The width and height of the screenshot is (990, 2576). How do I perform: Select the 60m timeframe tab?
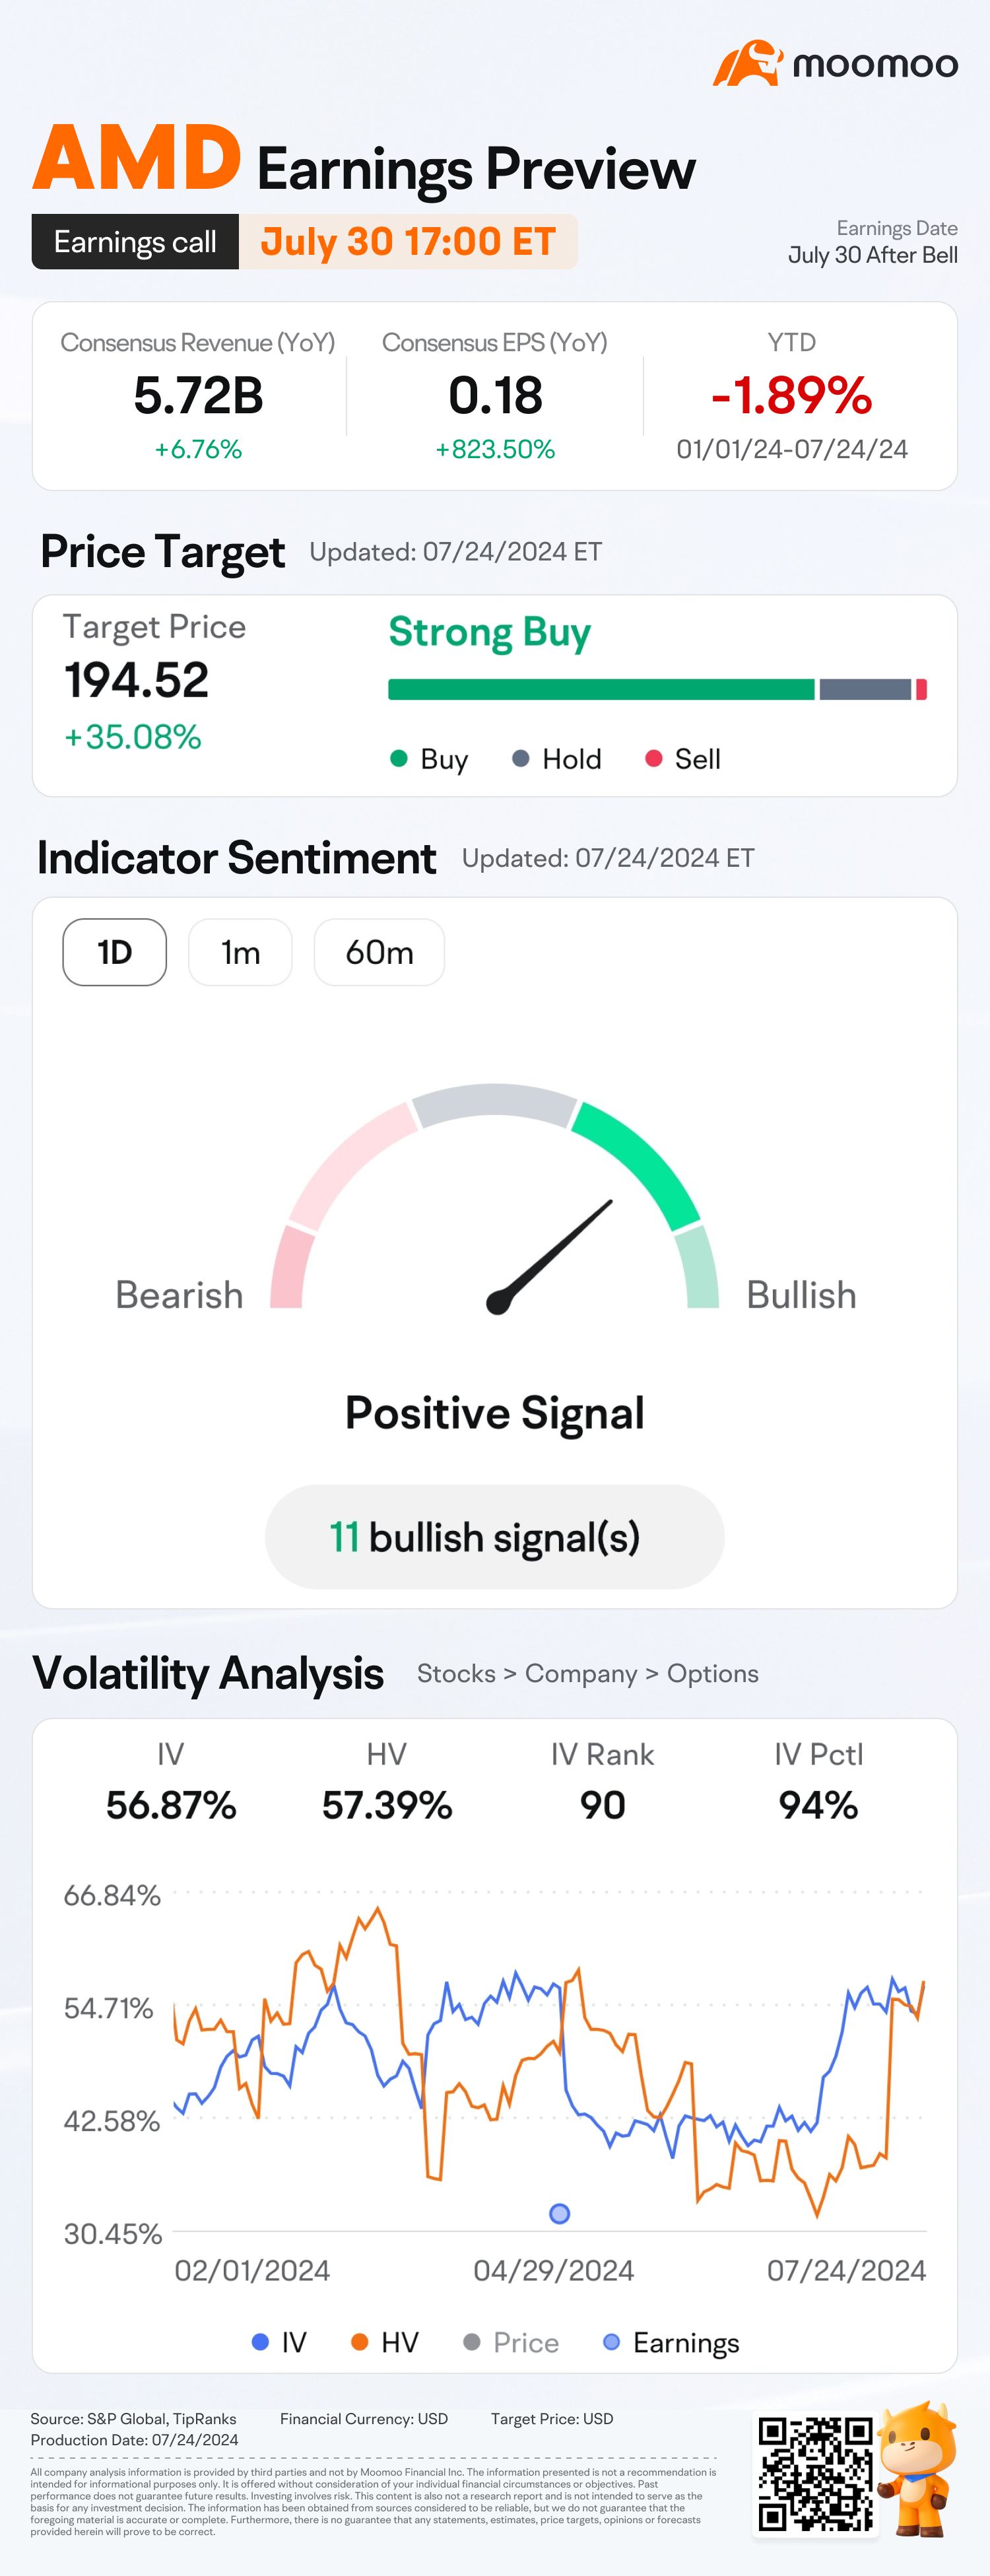tap(379, 952)
